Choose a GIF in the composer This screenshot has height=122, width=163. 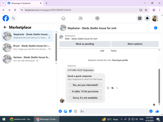coord(75,111)
